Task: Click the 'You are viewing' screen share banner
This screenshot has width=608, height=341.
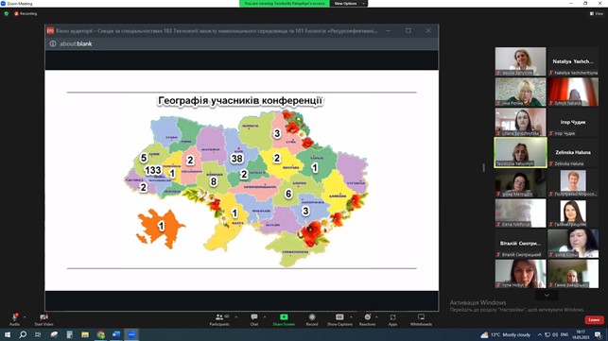Action: [x=285, y=4]
